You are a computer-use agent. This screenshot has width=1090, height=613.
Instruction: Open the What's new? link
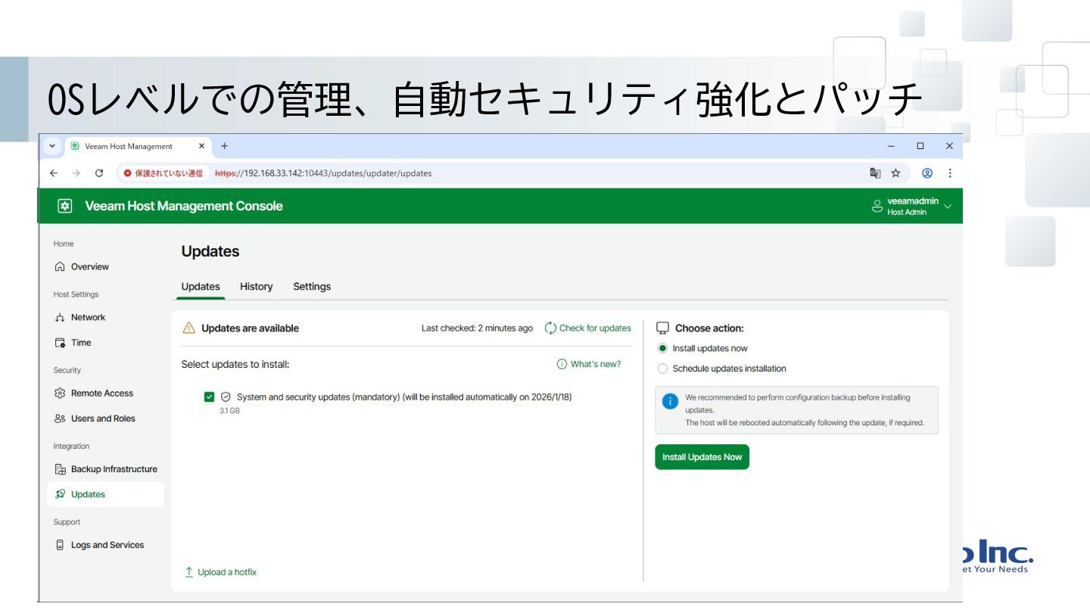[596, 364]
